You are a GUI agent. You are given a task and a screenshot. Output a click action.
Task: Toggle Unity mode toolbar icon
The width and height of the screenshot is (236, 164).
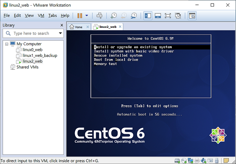click(x=178, y=15)
